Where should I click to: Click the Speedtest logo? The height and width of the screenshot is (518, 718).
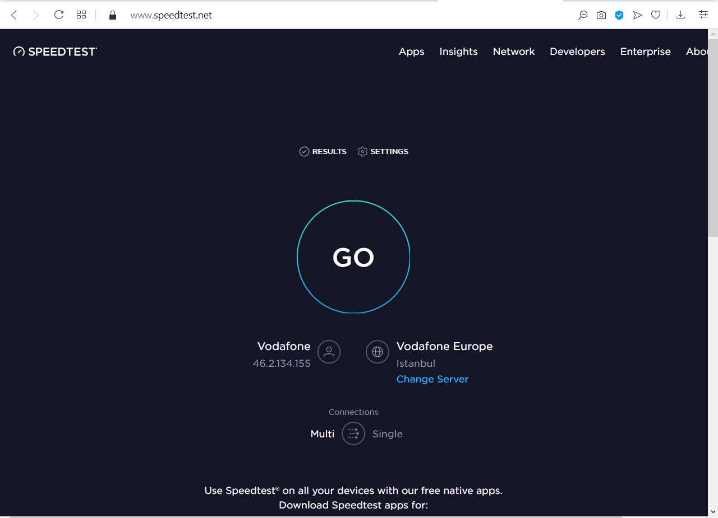pyautogui.click(x=55, y=52)
